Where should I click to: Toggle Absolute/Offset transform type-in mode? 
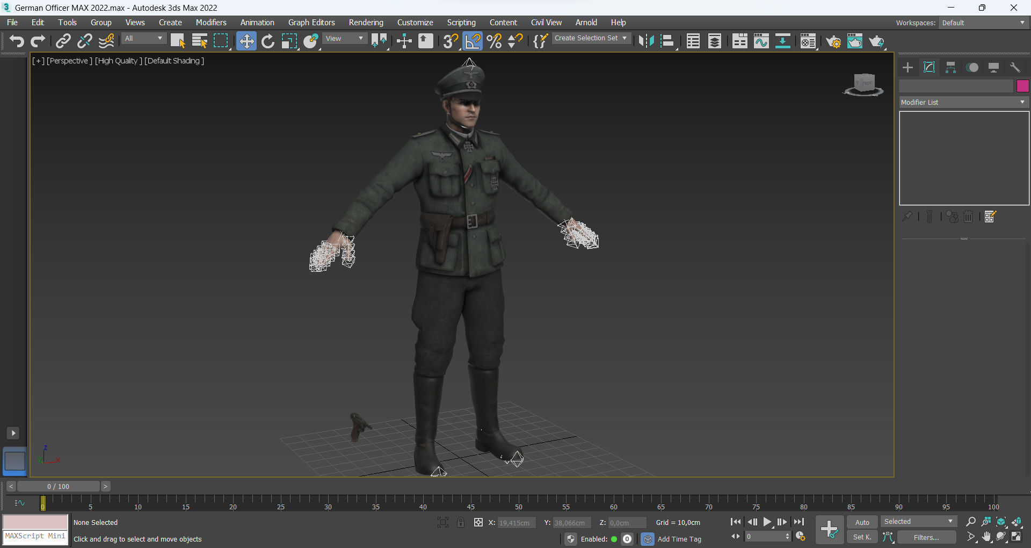point(478,522)
